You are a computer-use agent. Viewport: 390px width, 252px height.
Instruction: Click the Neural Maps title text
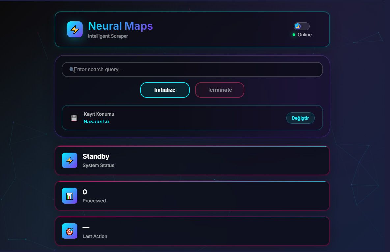pyautogui.click(x=120, y=26)
